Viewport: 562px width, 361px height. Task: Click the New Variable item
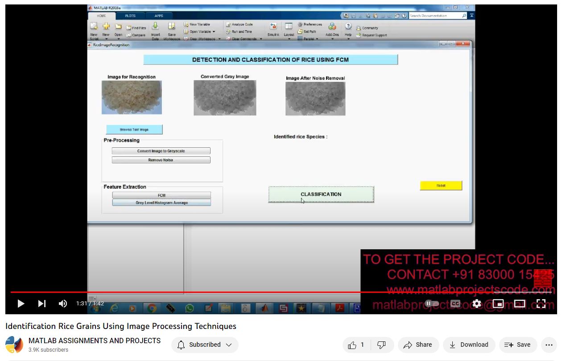197,24
